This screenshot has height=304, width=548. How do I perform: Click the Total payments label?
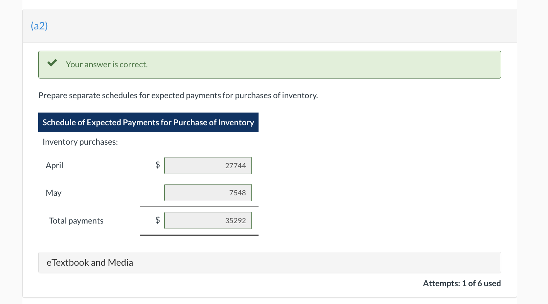coord(76,221)
